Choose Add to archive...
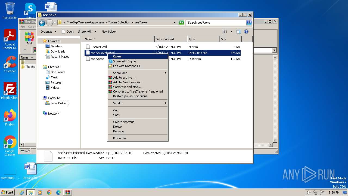This screenshot has width=348, height=196. 138,78
